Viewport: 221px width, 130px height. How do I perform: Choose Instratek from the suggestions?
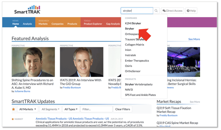point(130,55)
